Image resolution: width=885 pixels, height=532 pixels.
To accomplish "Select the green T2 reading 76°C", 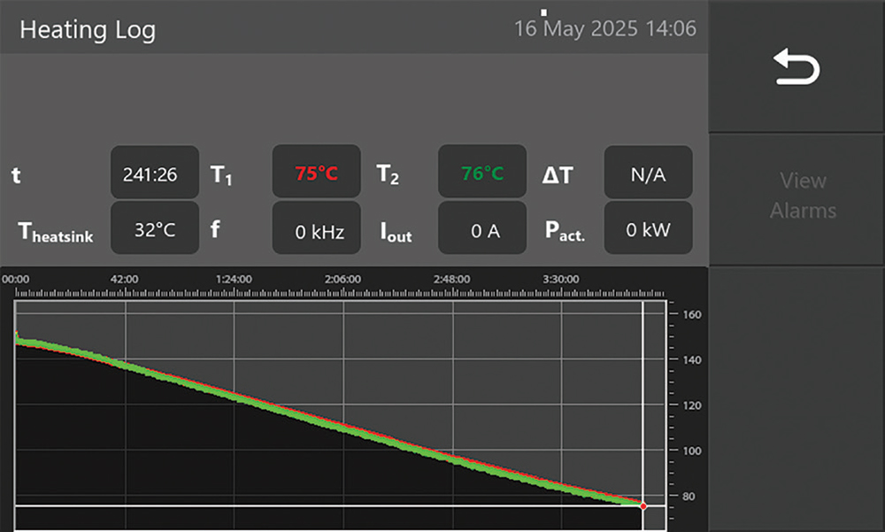I will [x=482, y=173].
